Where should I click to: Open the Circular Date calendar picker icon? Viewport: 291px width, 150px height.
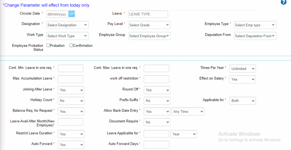pyautogui.click(x=71, y=14)
